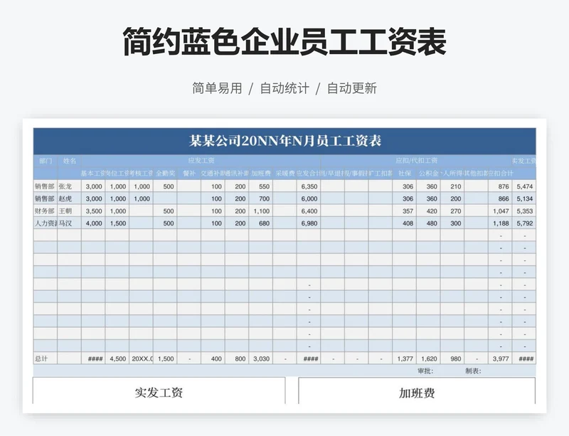
Task: Click the title "简约蓝色企业员工工资表"
Action: coord(284,42)
